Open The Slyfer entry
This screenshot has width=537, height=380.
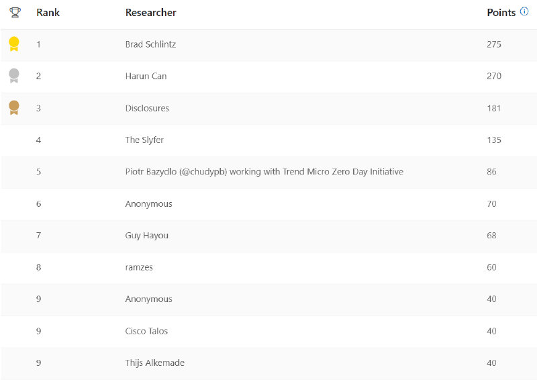coord(144,140)
